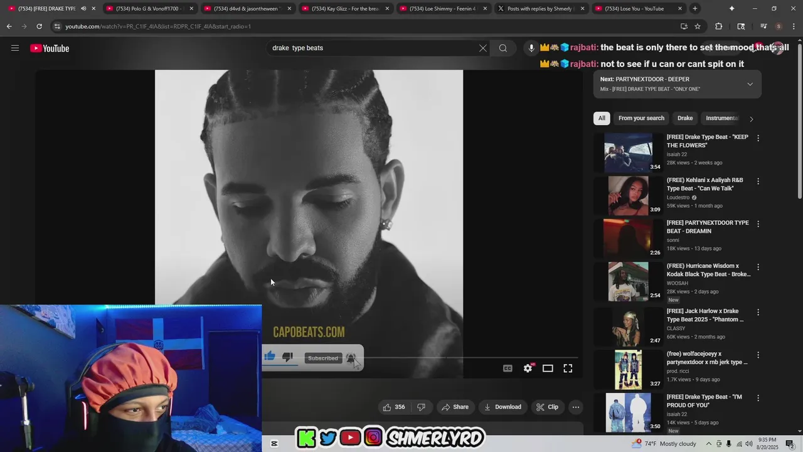
Task: Open the YouTube hamburger guide menu
Action: [x=15, y=48]
